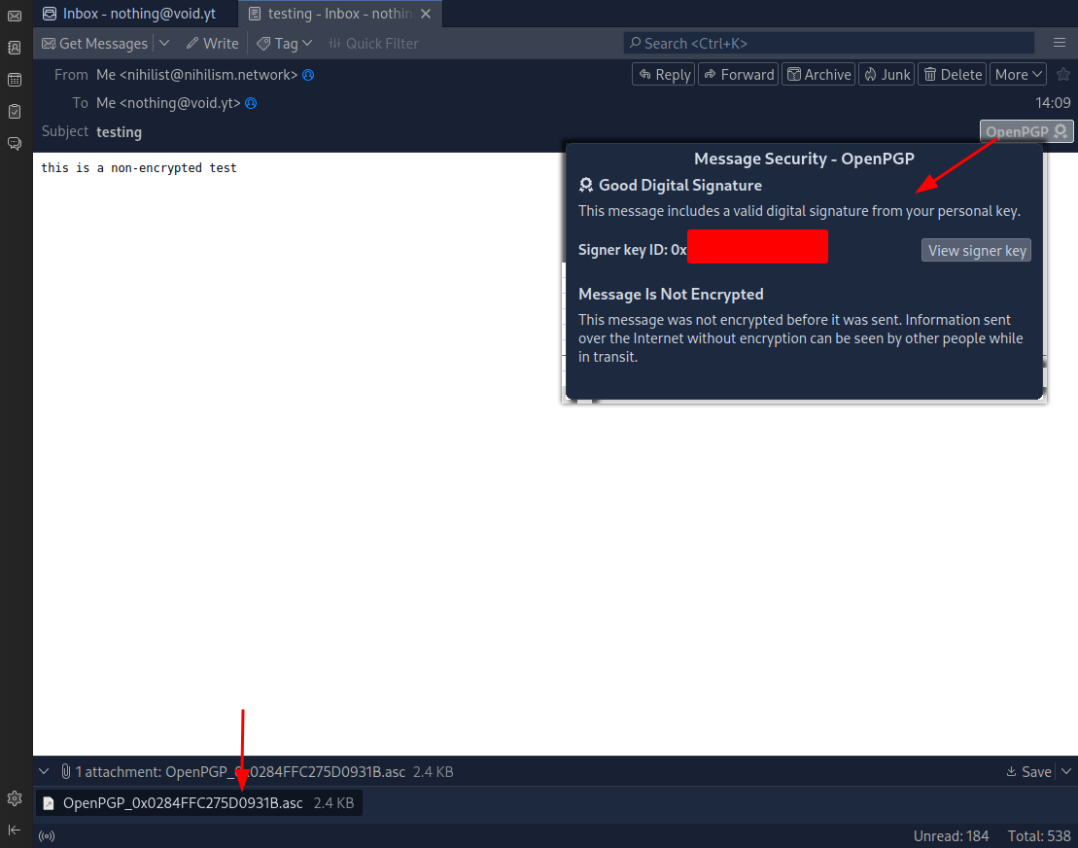Viewport: 1078px width, 848px height.
Task: Open the Chat sidebar icon
Action: coord(15,143)
